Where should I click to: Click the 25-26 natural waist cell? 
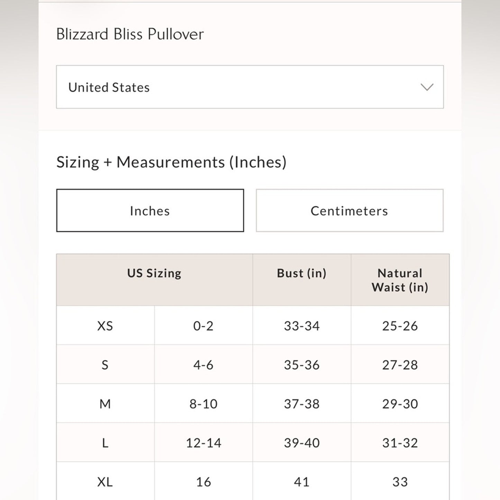pos(400,326)
